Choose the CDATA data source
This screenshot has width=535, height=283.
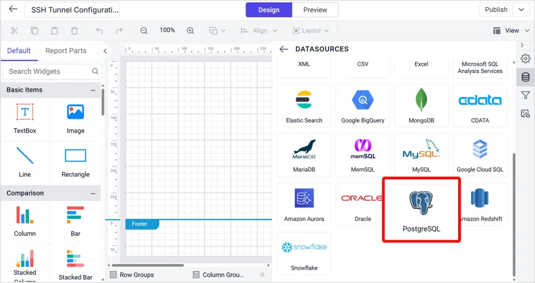click(480, 105)
